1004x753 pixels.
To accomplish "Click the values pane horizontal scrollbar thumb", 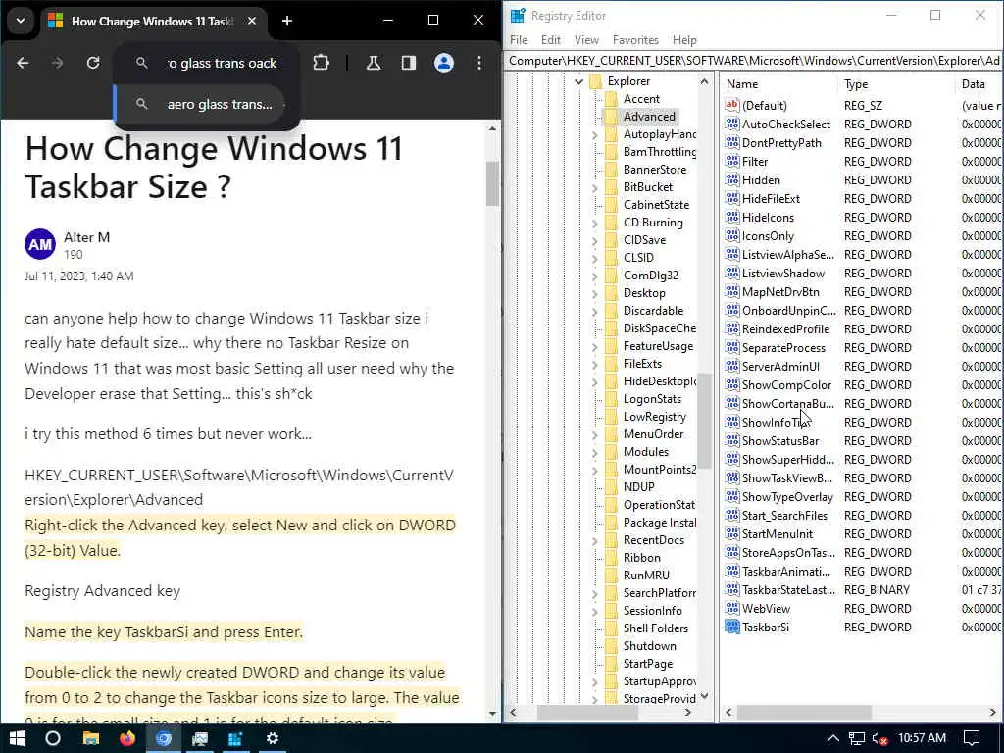I will point(804,712).
